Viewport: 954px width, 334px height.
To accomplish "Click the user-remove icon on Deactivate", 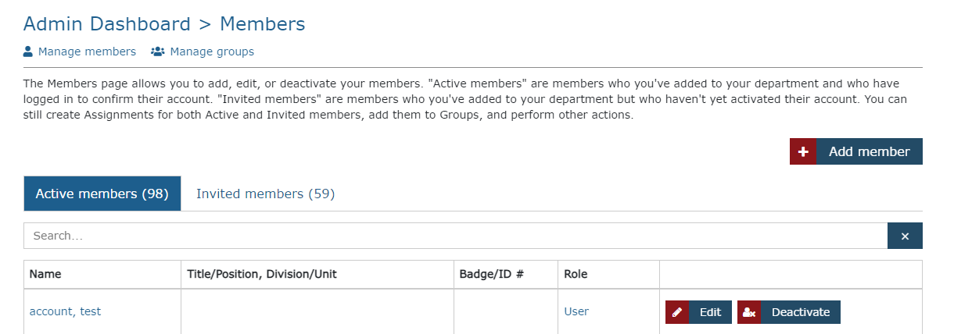I will (x=749, y=312).
